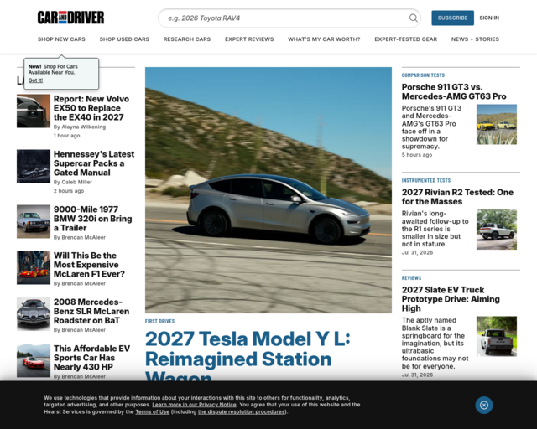Open the dispute resolution procedures link
Image resolution: width=537 pixels, height=429 pixels.
pos(242,412)
